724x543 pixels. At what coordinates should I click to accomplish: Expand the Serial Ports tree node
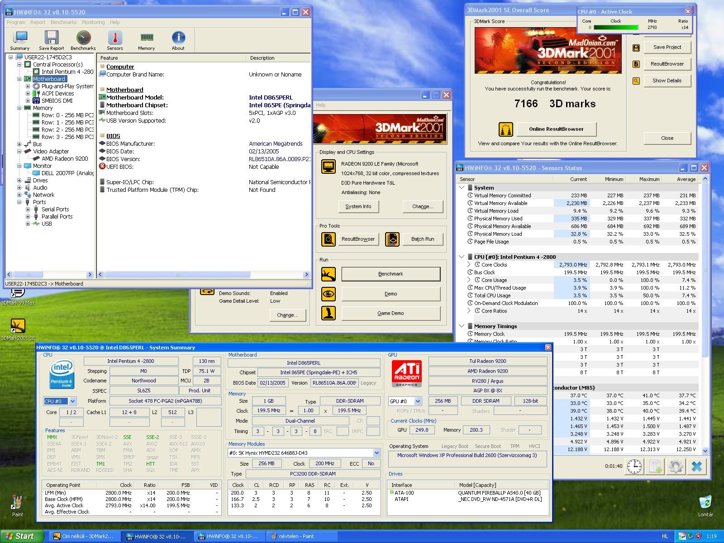(28, 210)
